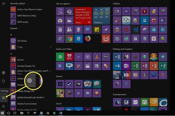Screen dimensions: 175x116
Task: Launch Firefox from the Start tiles
Action: tap(87, 39)
